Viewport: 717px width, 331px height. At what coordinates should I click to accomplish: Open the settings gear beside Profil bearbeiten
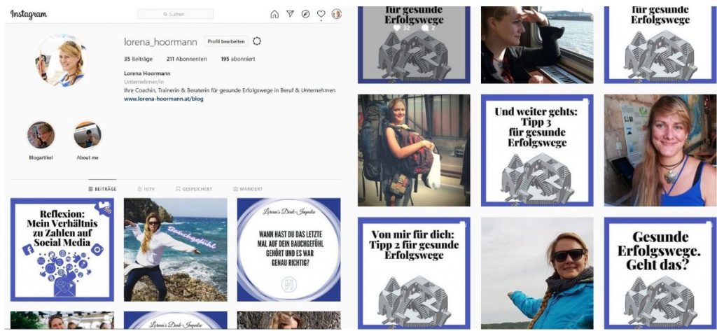point(257,41)
